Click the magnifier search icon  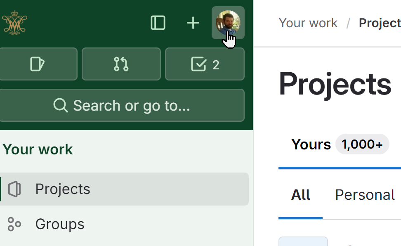tap(60, 105)
